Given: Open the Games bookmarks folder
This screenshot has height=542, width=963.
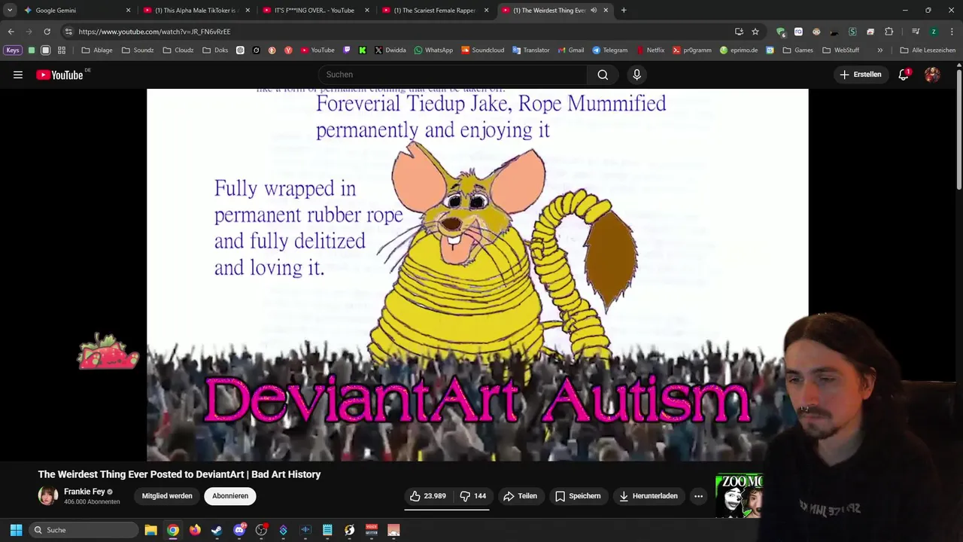Looking at the screenshot, I should click(798, 50).
